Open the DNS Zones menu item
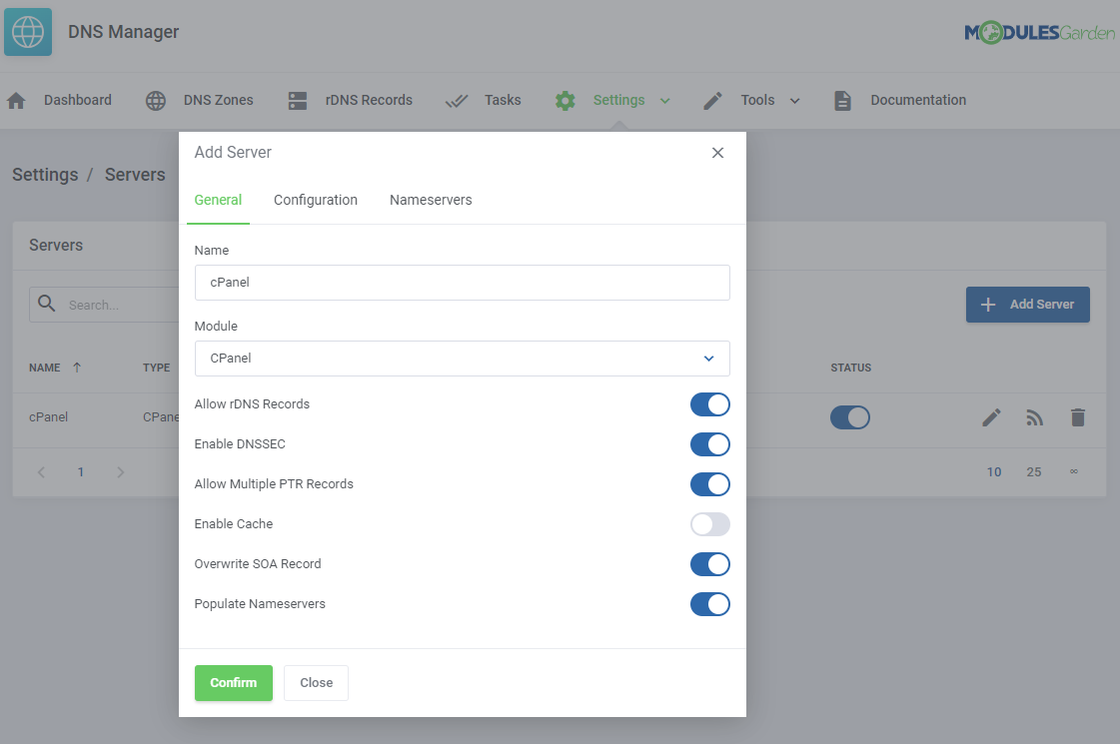Viewport: 1120px width, 744px height. (x=218, y=100)
